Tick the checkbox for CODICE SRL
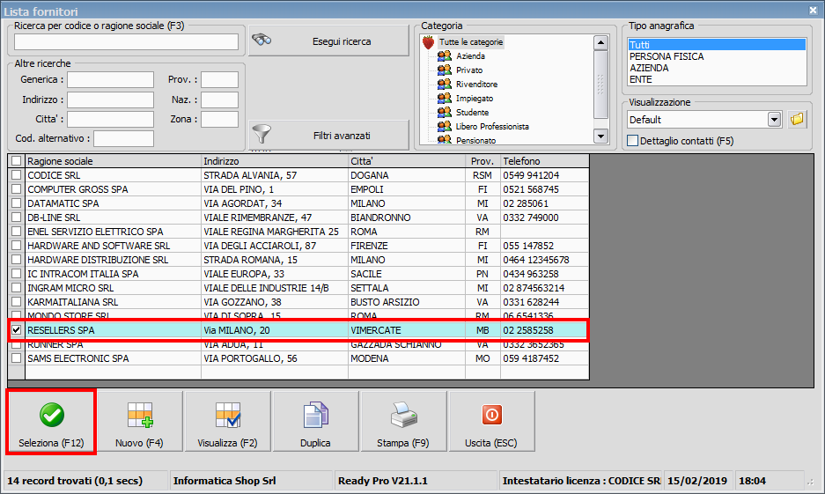The height and width of the screenshot is (494, 825). (17, 175)
